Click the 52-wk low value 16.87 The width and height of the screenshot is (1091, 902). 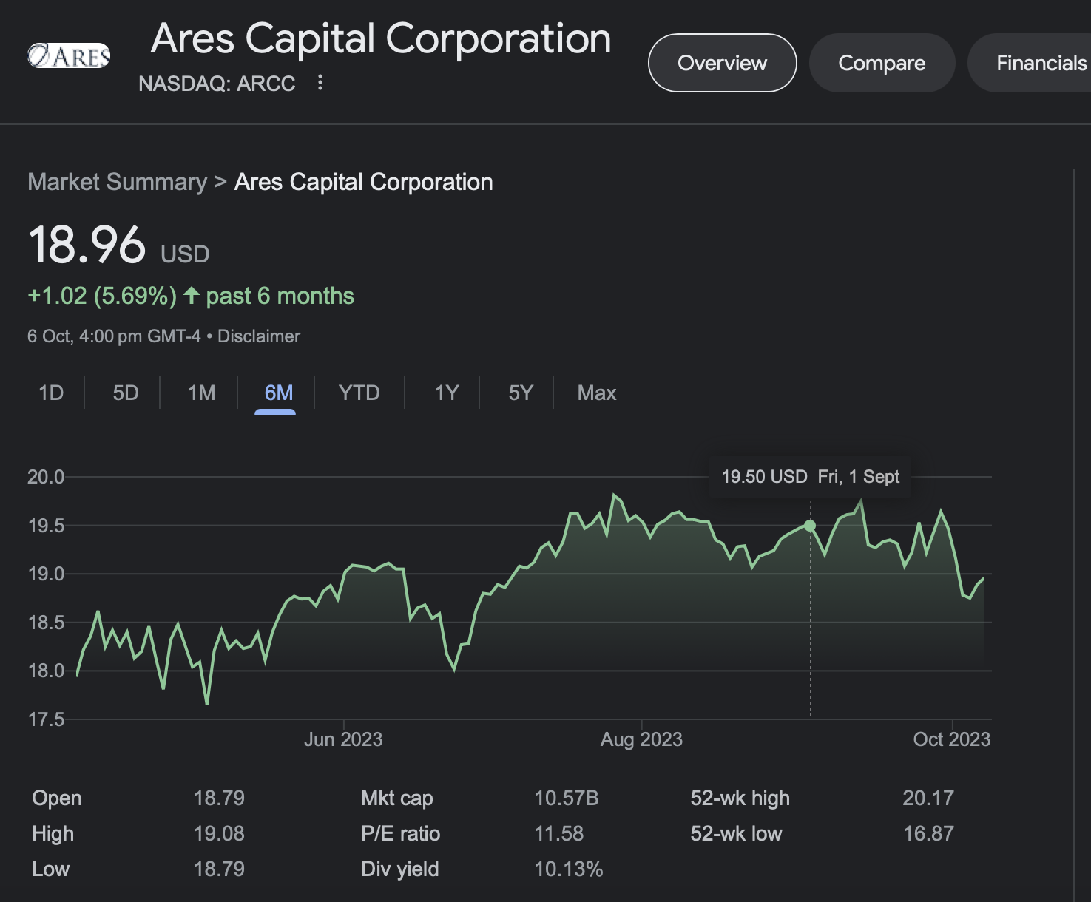(x=928, y=834)
